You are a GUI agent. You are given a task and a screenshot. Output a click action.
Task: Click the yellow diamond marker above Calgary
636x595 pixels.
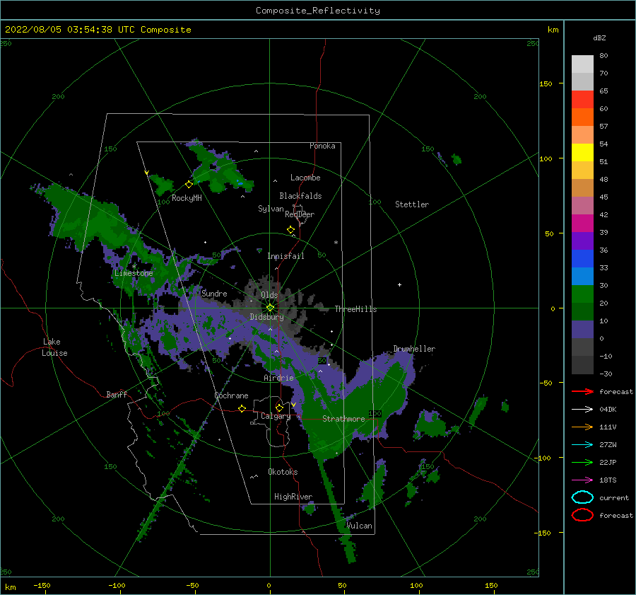tap(279, 408)
